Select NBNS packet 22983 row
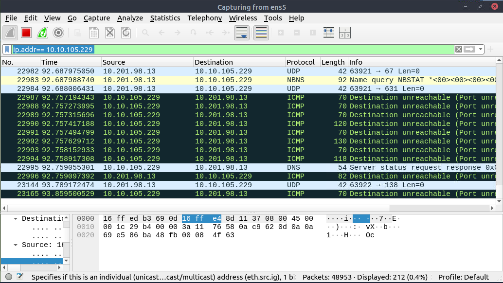 [x=248, y=80]
